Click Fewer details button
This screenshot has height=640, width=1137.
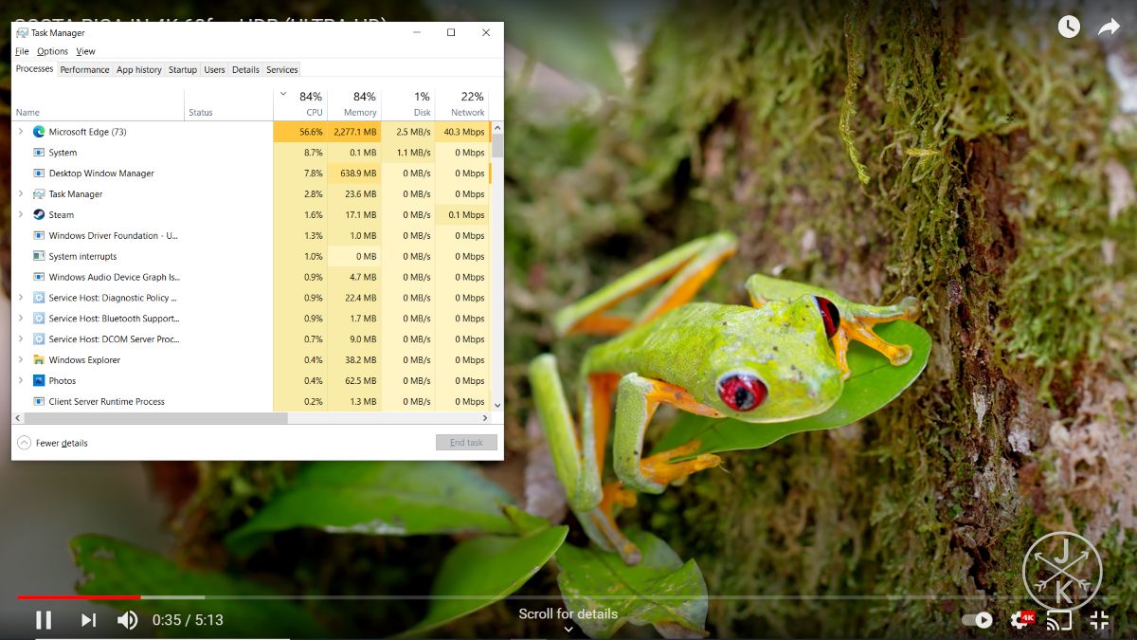pyautogui.click(x=53, y=443)
